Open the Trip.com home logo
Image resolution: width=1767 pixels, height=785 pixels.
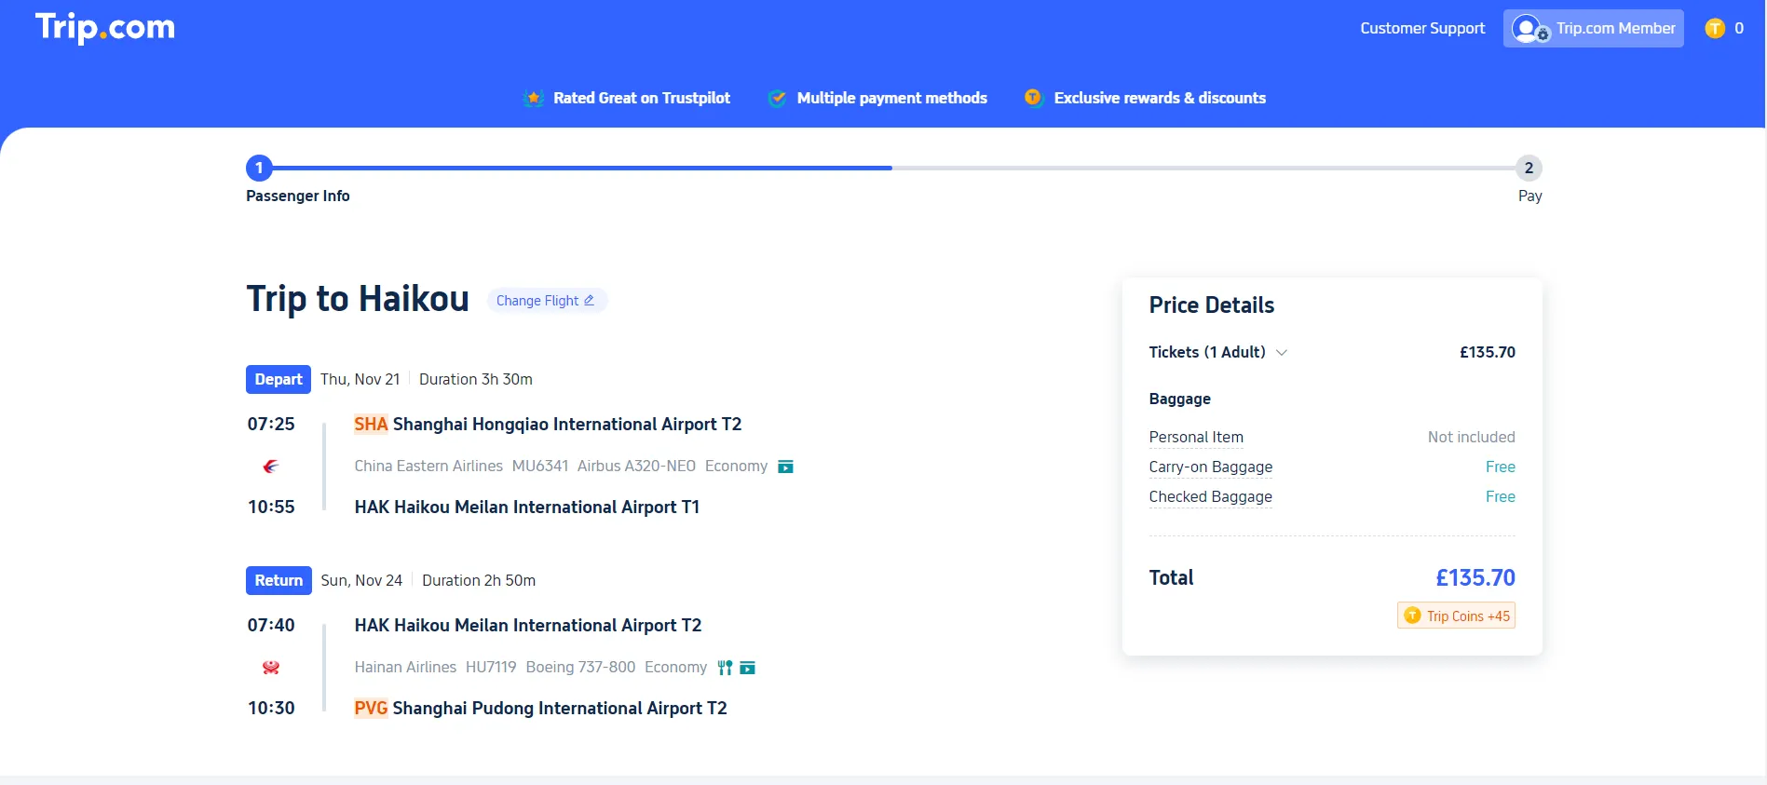pos(105,27)
